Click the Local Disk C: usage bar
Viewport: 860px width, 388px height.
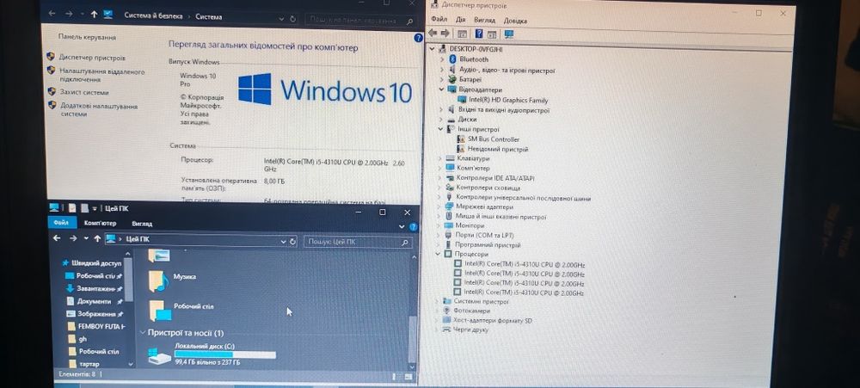point(224,355)
